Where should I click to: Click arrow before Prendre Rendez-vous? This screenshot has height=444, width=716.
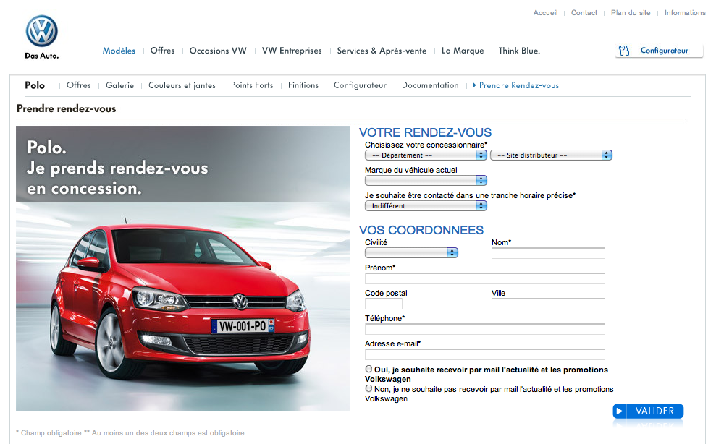(x=474, y=85)
